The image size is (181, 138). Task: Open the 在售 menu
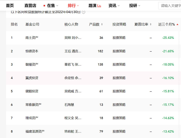tap(51, 5)
